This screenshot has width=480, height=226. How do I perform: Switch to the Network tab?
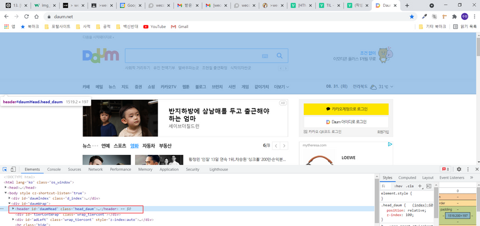(96, 169)
